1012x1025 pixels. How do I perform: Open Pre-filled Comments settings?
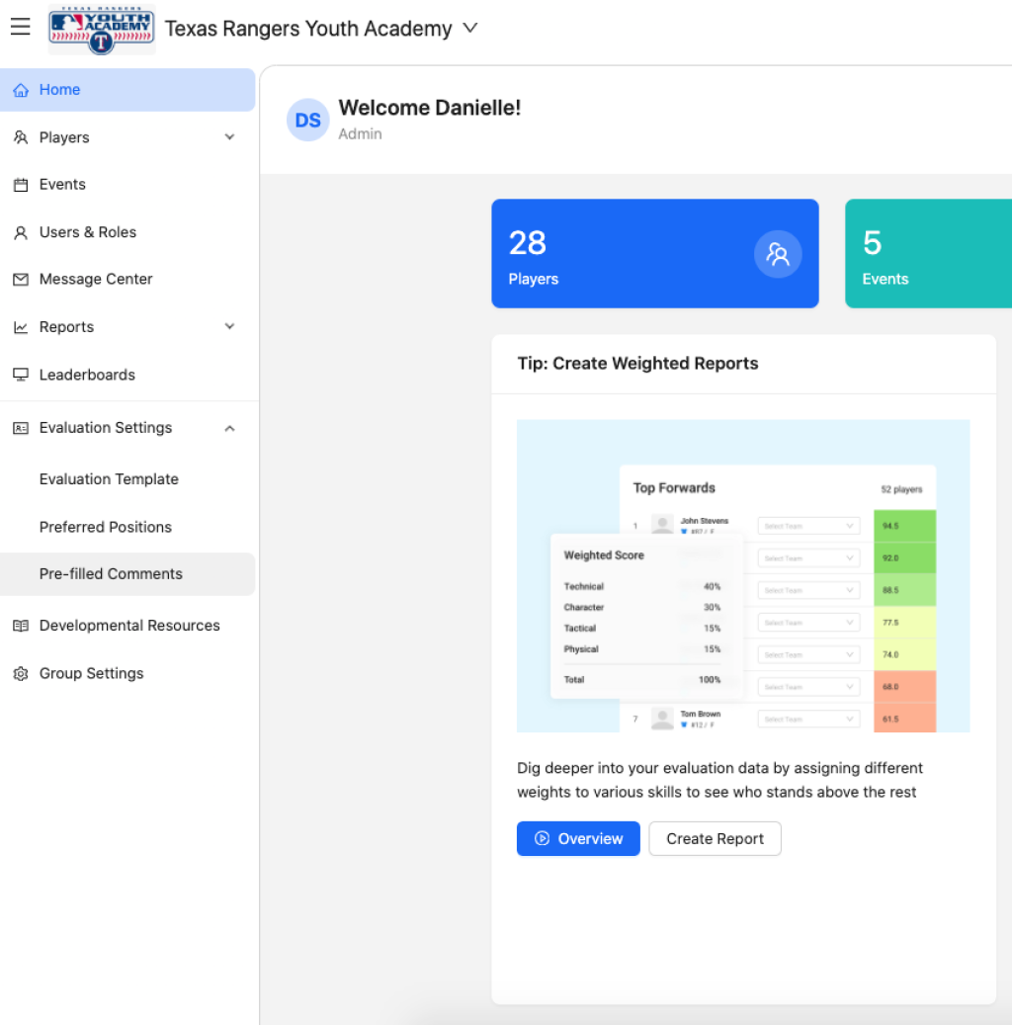pos(111,574)
